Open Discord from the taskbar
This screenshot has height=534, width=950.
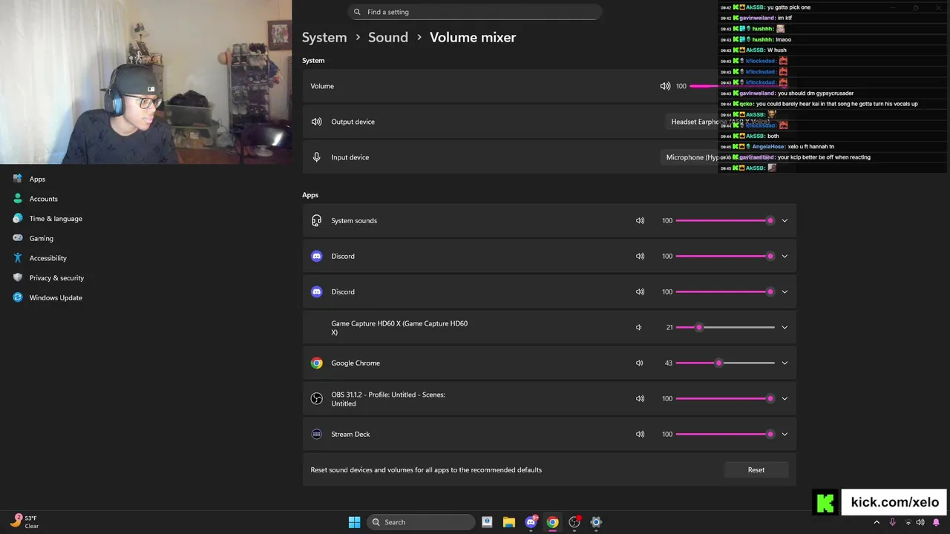pos(531,522)
